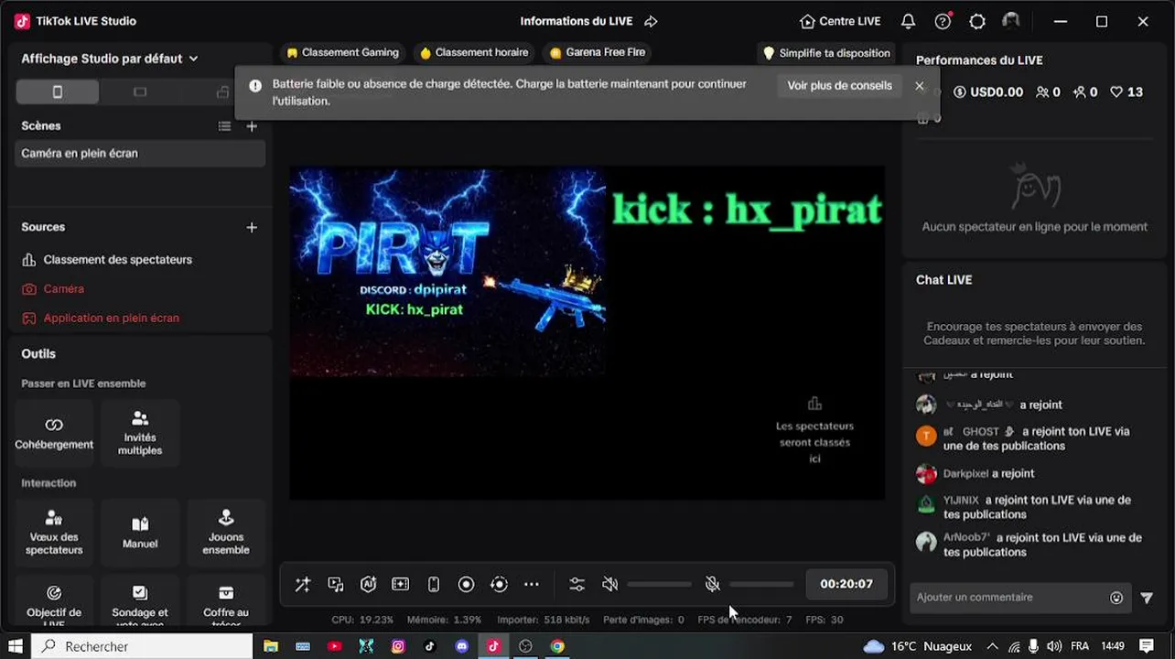Image resolution: width=1175 pixels, height=659 pixels.
Task: Open the emoji picker in comment field
Action: (x=1116, y=598)
